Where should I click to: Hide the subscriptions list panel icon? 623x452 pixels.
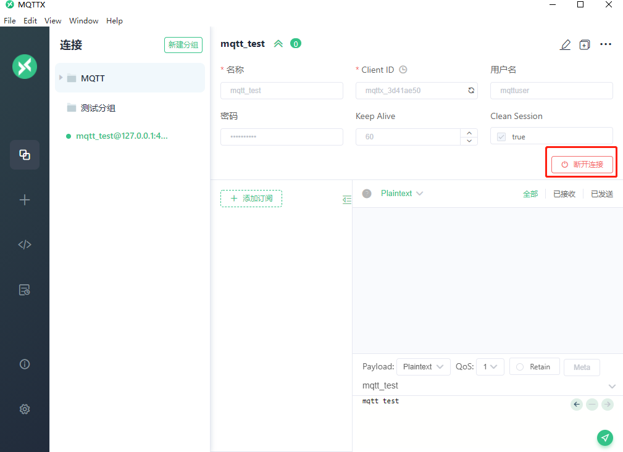[347, 200]
